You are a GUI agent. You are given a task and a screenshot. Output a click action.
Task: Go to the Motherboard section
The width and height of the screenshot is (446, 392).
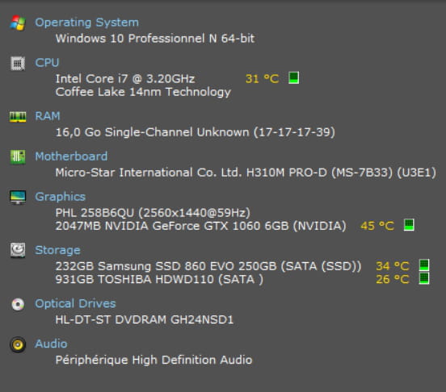pyautogui.click(x=71, y=156)
